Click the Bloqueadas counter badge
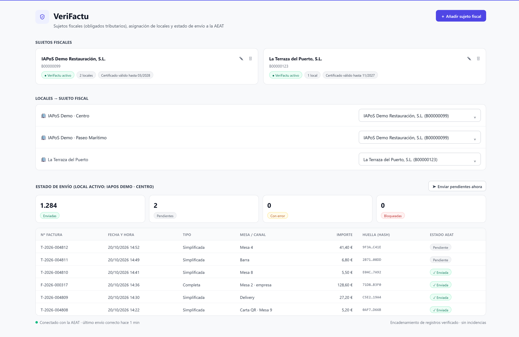519x337 pixels. (x=393, y=216)
